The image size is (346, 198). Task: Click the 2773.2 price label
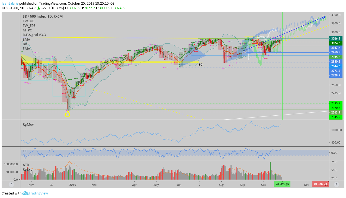point(336,71)
